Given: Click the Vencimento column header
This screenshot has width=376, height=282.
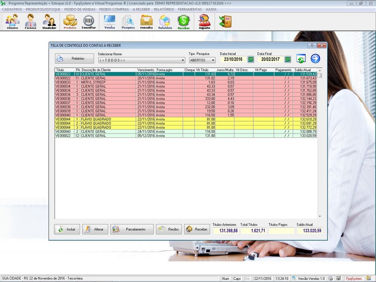Looking at the screenshot, I should click(x=146, y=70).
